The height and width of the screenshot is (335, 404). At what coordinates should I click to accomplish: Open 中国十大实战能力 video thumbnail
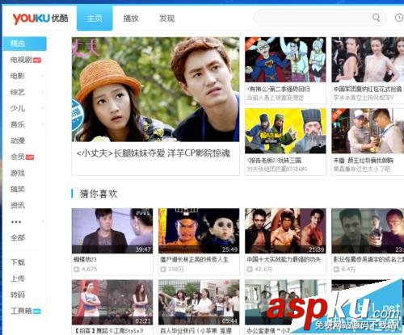point(285,231)
